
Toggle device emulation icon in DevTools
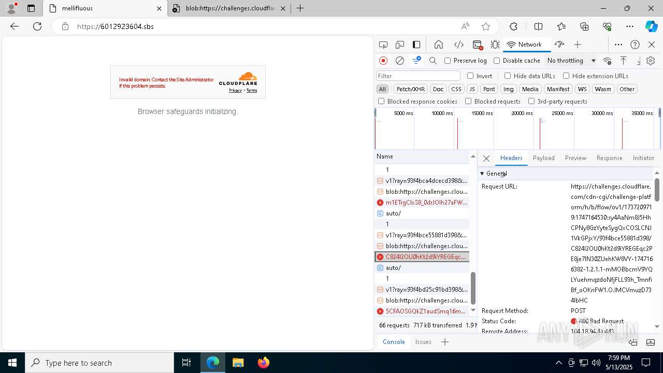point(400,45)
